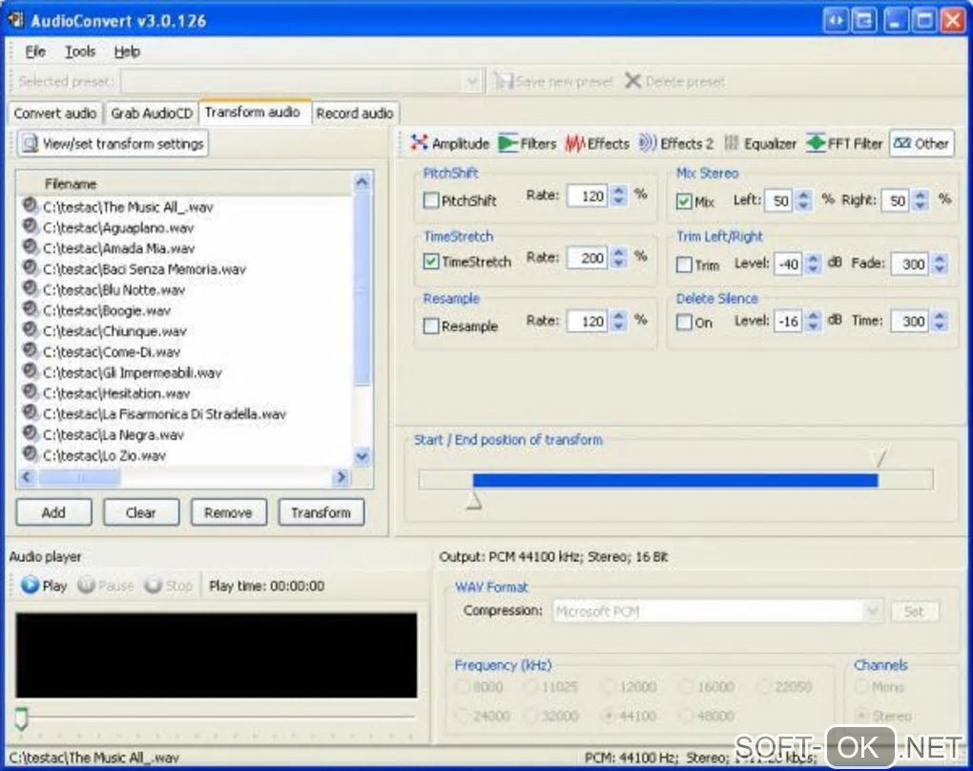Viewport: 973px width, 771px height.
Task: Click the Remove button
Action: [228, 512]
